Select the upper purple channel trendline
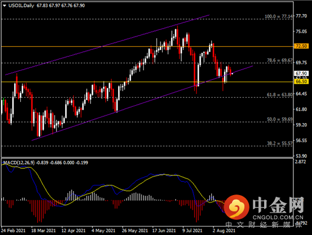 click(x=108, y=45)
